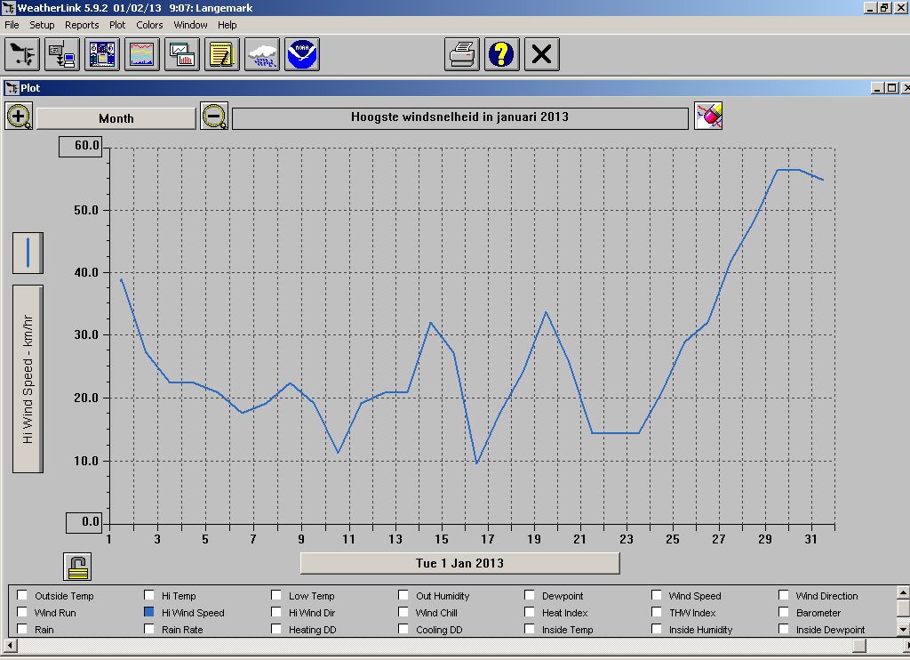Viewport: 910px width, 660px height.
Task: Zoom in with the plus magnifier
Action: tap(19, 117)
